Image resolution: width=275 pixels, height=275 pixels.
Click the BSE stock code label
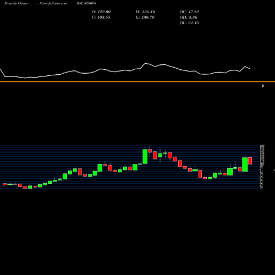point(86,3)
